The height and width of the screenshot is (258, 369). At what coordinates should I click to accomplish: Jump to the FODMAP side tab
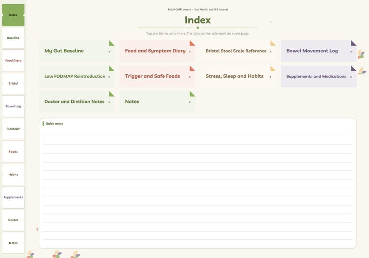[x=13, y=129]
